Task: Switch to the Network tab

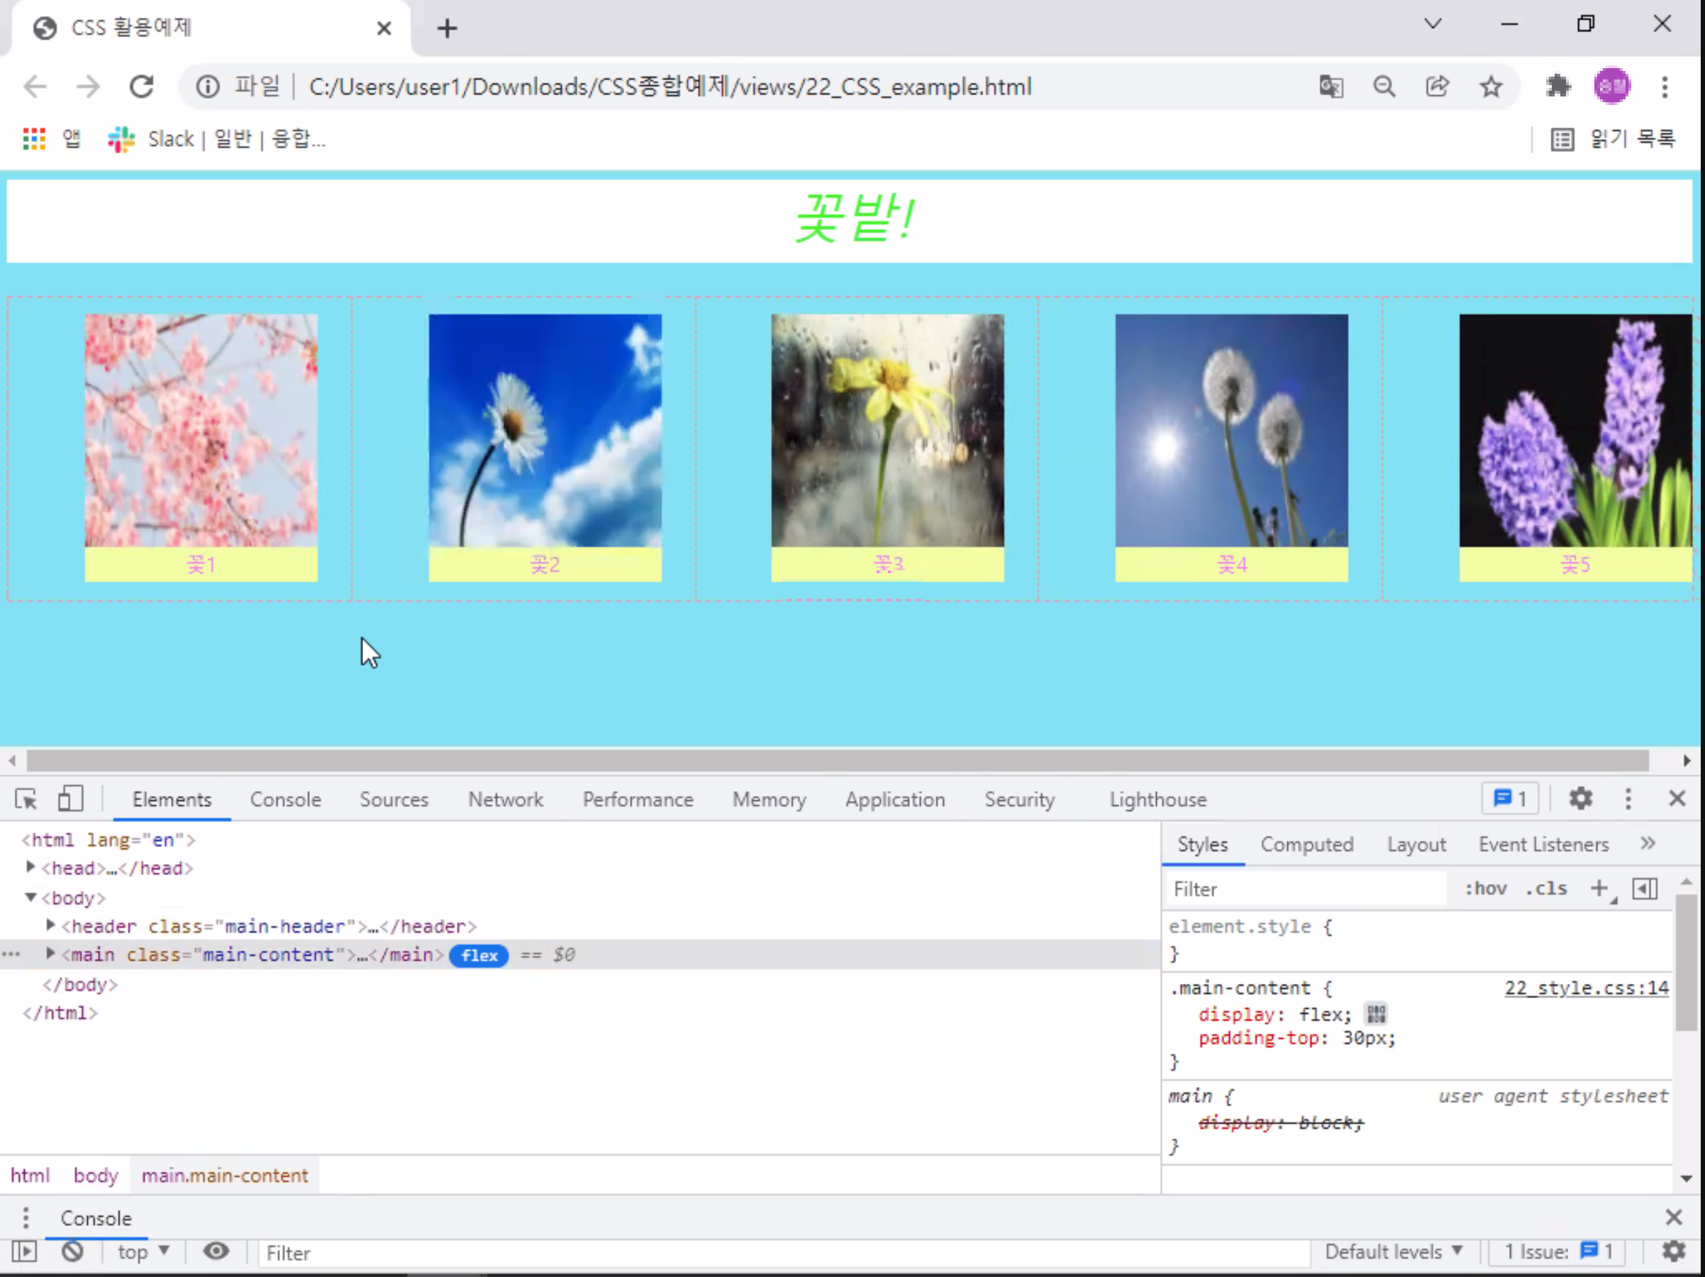Action: coord(506,800)
